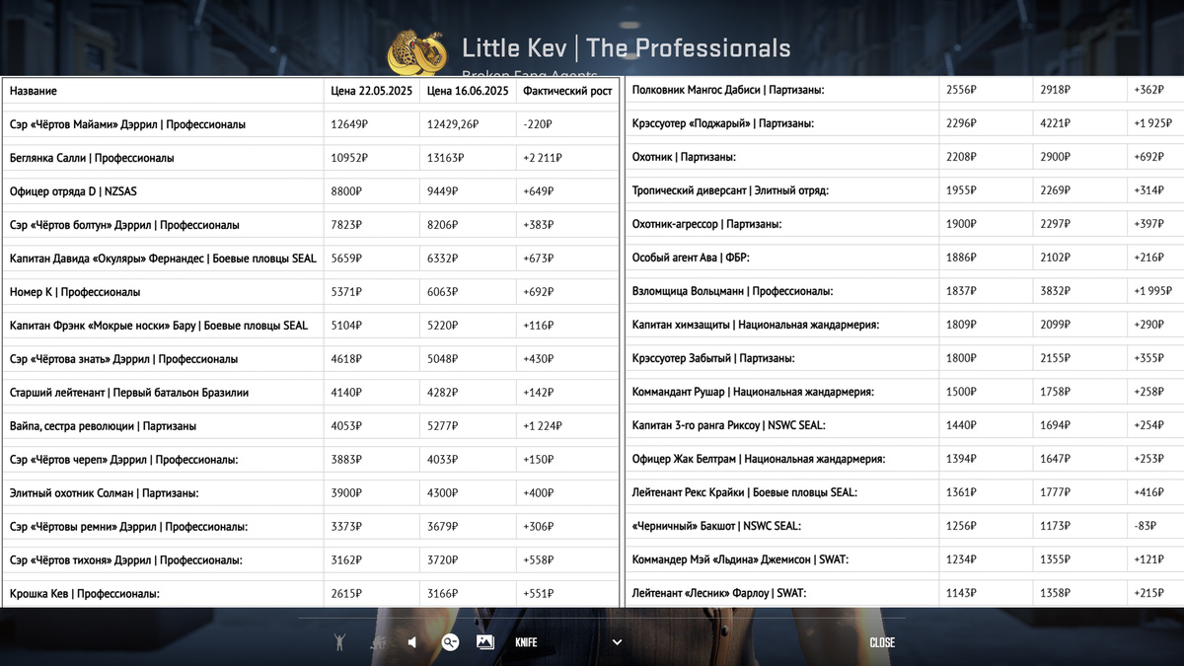Select row 'Сэр «Чёртов болтун» Дэррил'

(x=311, y=225)
